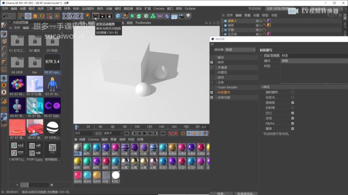Click the Model mode icon in left sidebar
348x195 pixels.
point(4,34)
